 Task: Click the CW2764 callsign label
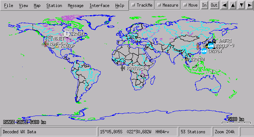tap(215, 51)
